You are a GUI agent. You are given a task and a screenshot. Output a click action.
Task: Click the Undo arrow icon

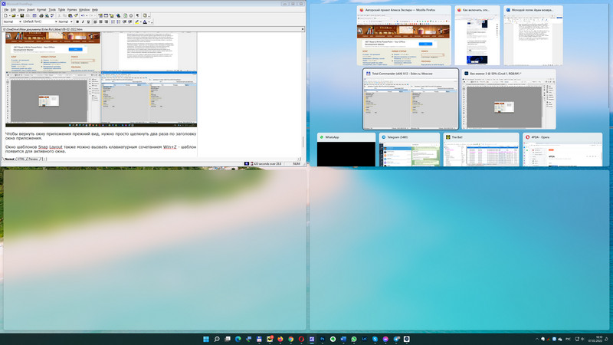click(83, 15)
